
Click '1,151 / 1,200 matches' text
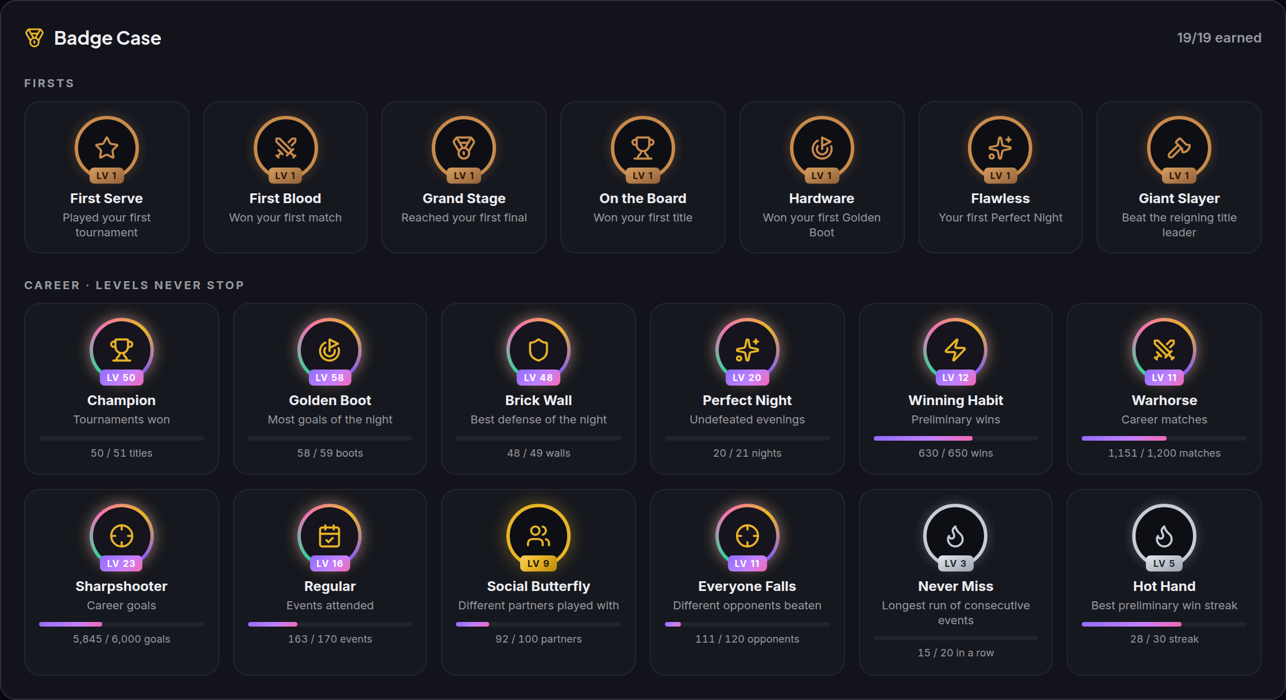(x=1164, y=453)
